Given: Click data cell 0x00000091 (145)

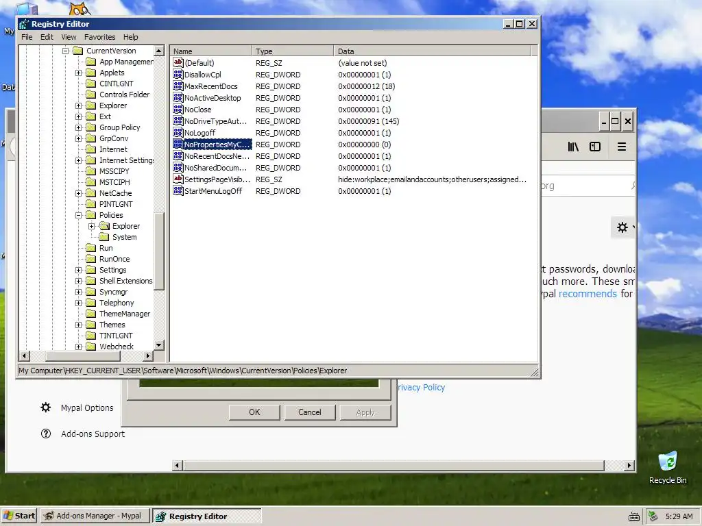Looking at the screenshot, I should pyautogui.click(x=368, y=121).
